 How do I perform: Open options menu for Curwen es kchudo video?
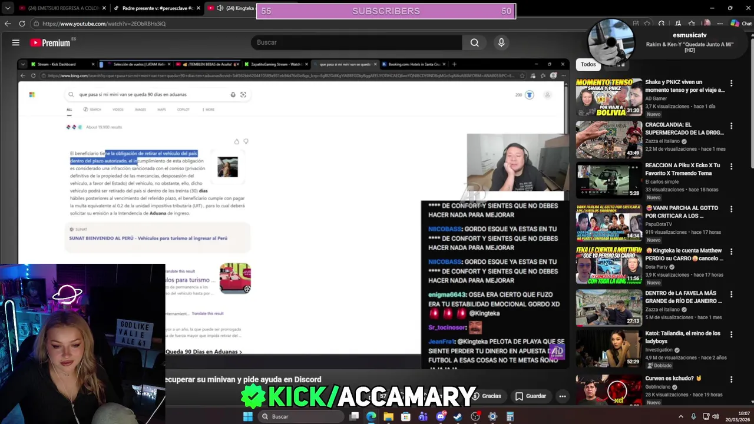pos(731,379)
